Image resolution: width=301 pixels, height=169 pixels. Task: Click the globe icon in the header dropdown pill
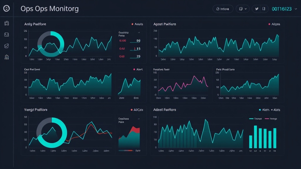241,9
